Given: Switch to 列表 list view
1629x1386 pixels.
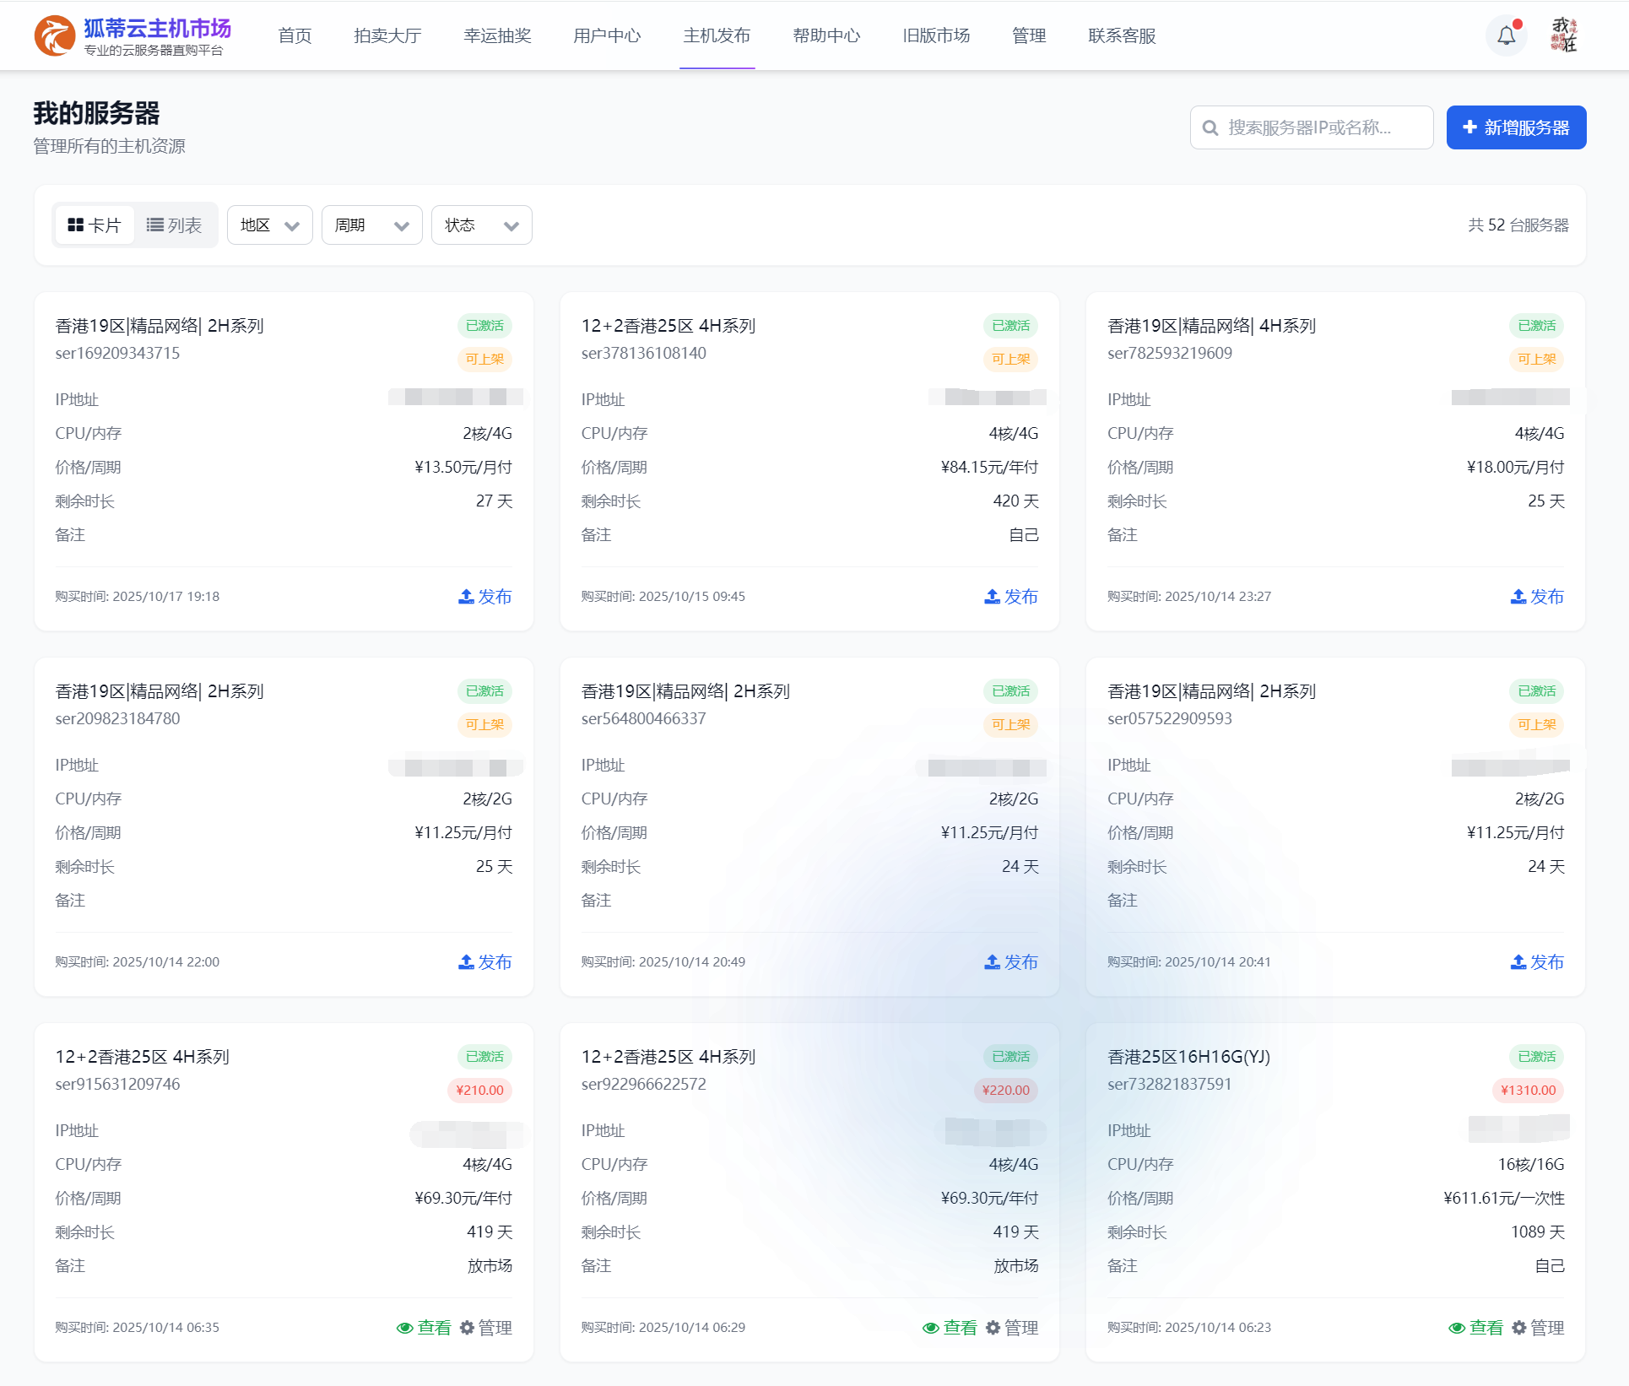Looking at the screenshot, I should [x=174, y=225].
